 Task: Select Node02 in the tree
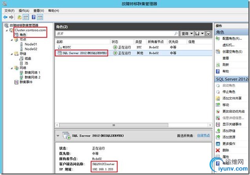click(x=31, y=49)
